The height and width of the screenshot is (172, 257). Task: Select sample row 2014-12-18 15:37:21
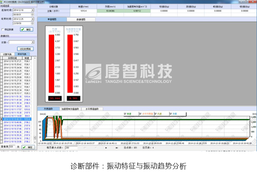pos(17,61)
